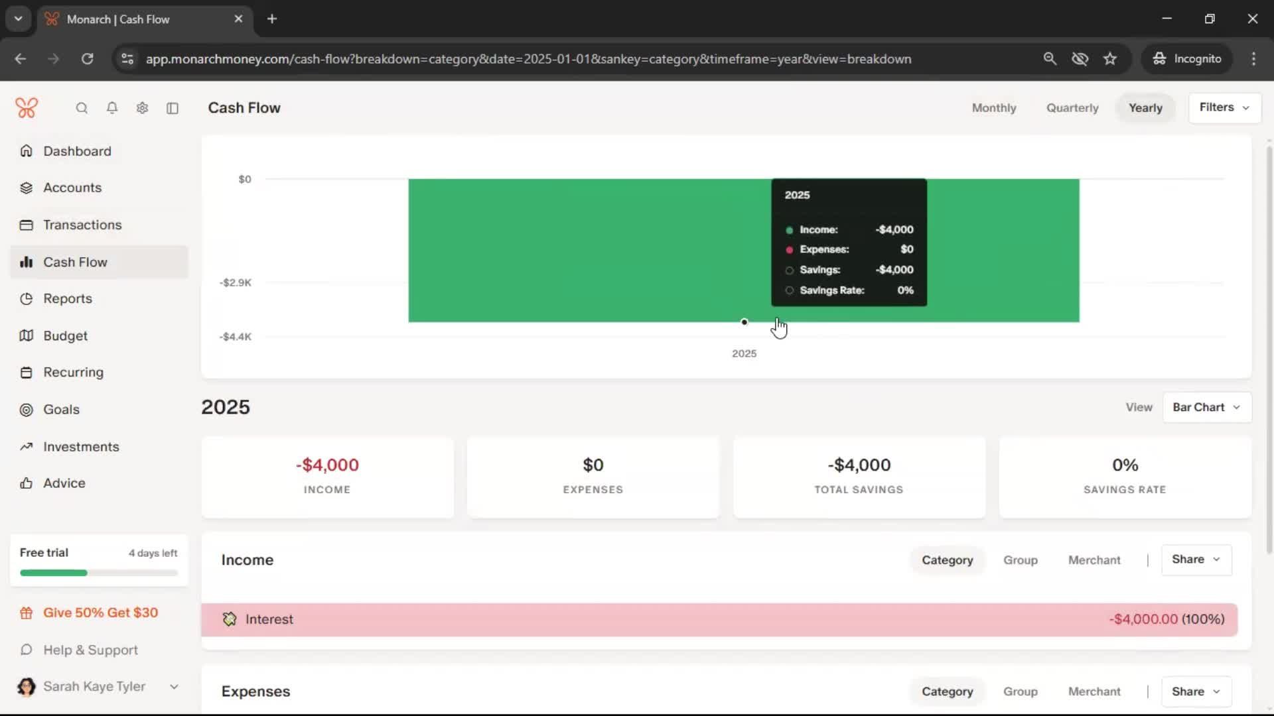Click the gift icon beside Give 50%

click(27, 613)
